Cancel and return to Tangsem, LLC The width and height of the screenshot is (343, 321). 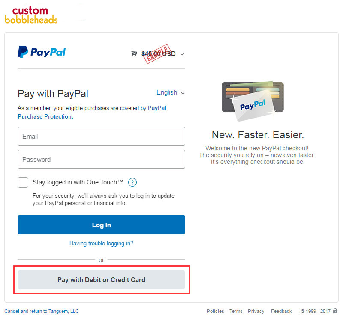pyautogui.click(x=42, y=311)
